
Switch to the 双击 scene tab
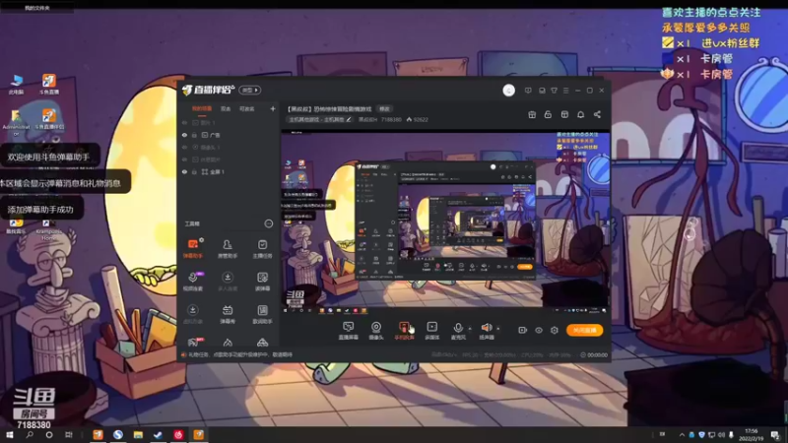point(226,109)
